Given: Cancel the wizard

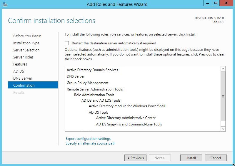Looking at the screenshot, I should pos(216,158).
